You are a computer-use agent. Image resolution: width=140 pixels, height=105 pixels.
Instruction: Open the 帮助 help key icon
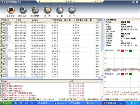(x=60, y=10)
